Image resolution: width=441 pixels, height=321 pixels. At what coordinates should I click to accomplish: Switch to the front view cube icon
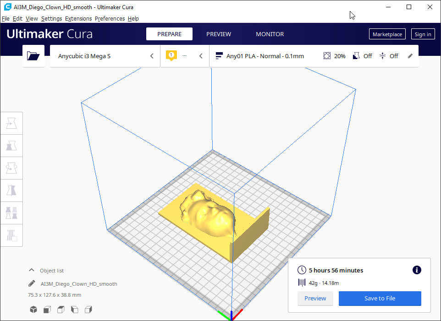click(47, 310)
